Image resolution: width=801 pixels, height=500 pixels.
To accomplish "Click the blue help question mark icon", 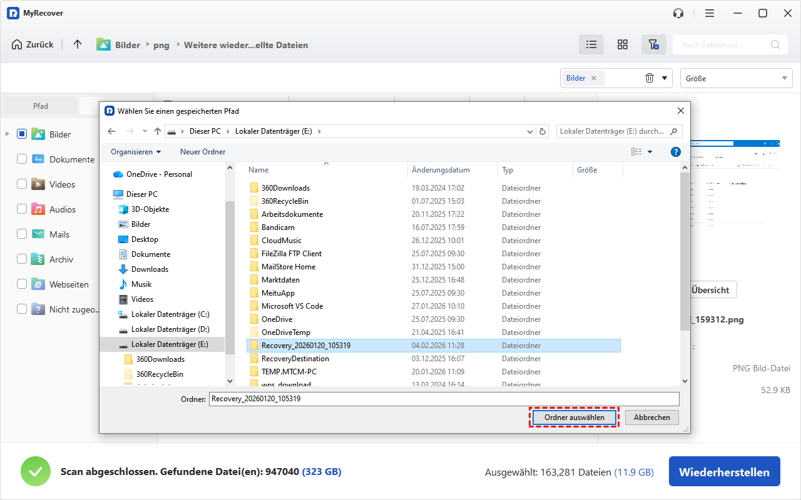I will 675,152.
